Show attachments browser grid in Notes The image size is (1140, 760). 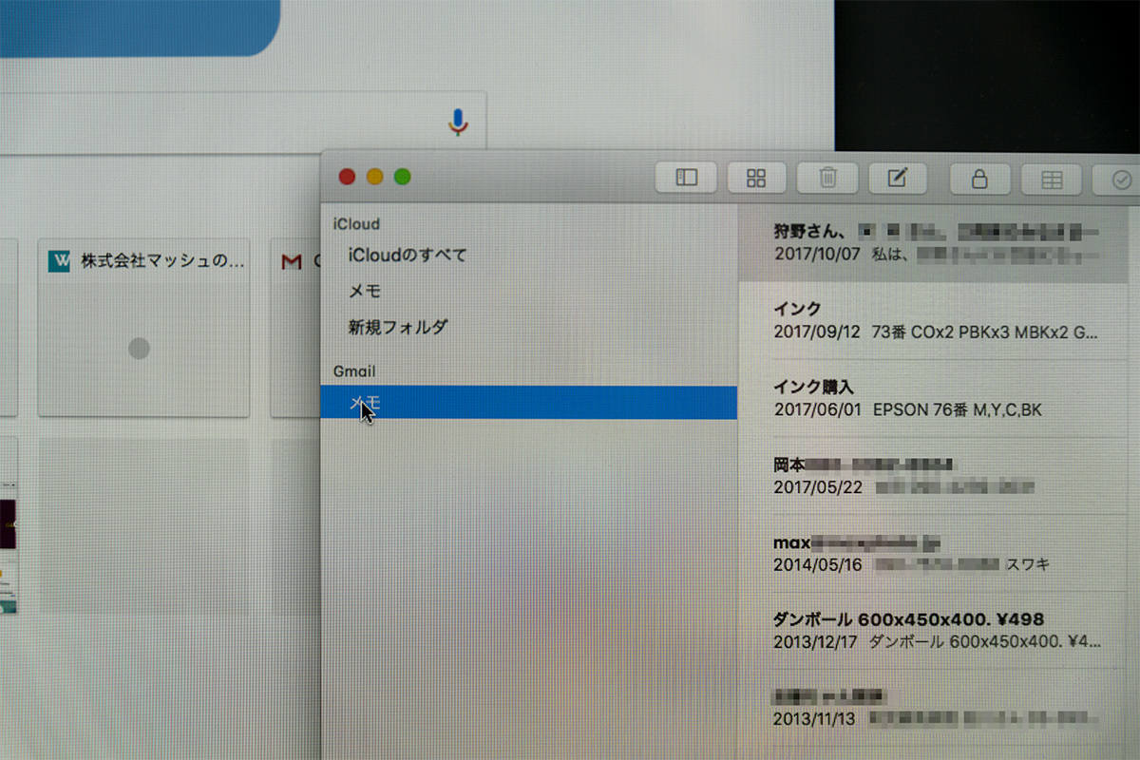pyautogui.click(x=757, y=178)
